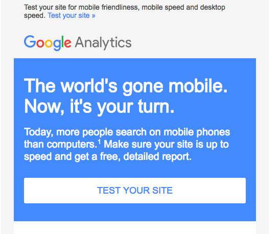Image resolution: width=280 pixels, height=234 pixels.
Task: Click the preheader text about mobile friendliness
Action: click(125, 11)
